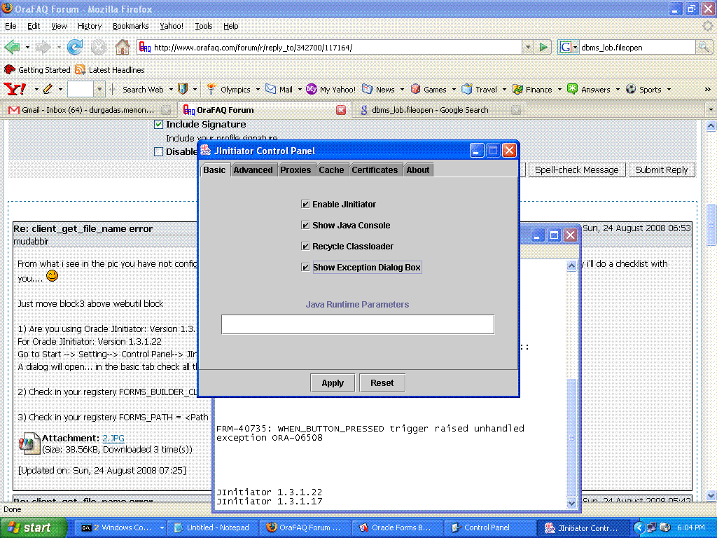Click the search magnifier icon
Screen dimensions: 717x538
pyautogui.click(x=704, y=48)
